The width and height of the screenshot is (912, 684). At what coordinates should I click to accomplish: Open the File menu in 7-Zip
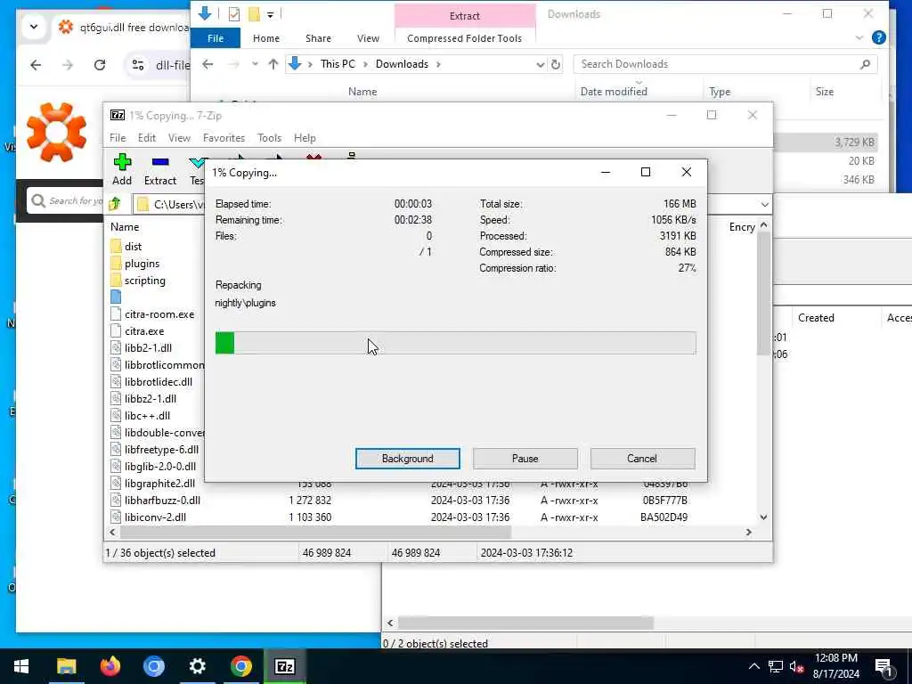118,138
